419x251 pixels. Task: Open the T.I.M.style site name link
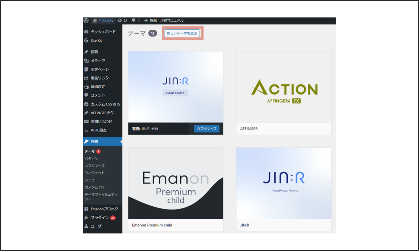click(x=106, y=20)
